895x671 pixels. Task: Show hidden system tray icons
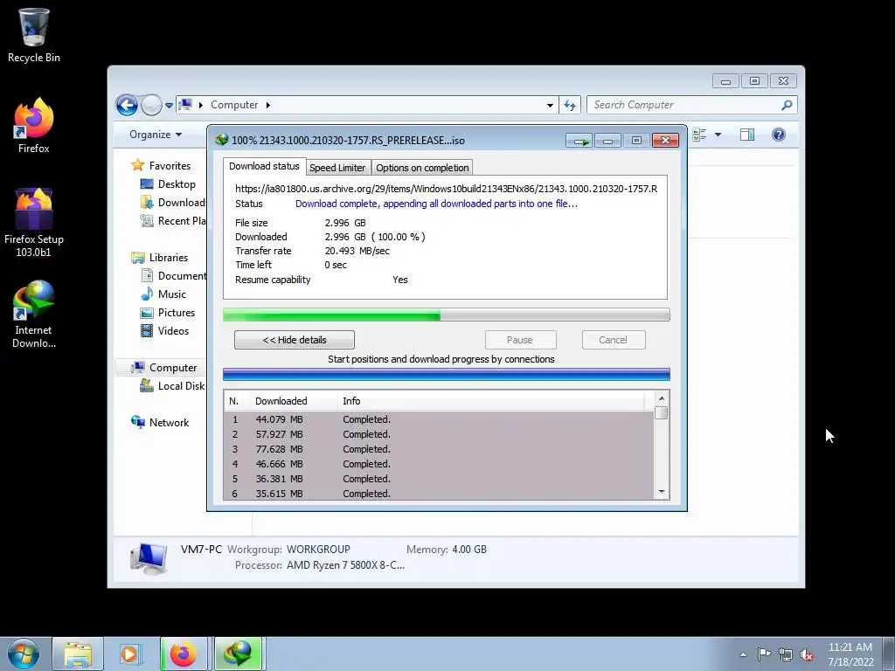(743, 654)
